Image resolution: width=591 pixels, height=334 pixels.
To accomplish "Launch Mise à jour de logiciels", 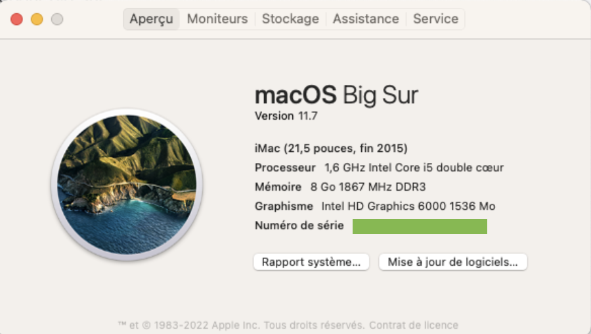I will (452, 262).
